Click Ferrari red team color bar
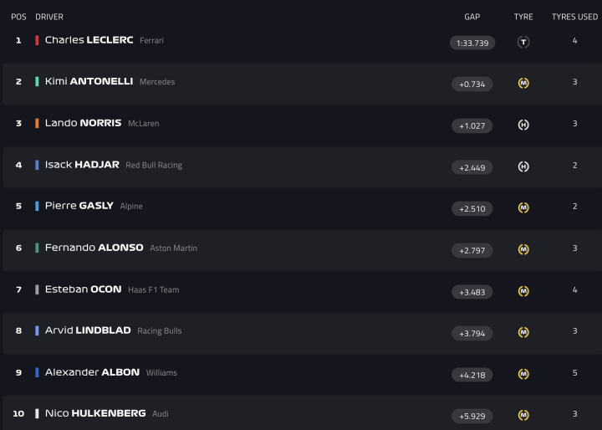 click(x=37, y=40)
